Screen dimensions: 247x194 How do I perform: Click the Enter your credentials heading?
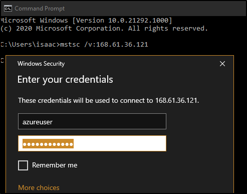tap(65, 79)
